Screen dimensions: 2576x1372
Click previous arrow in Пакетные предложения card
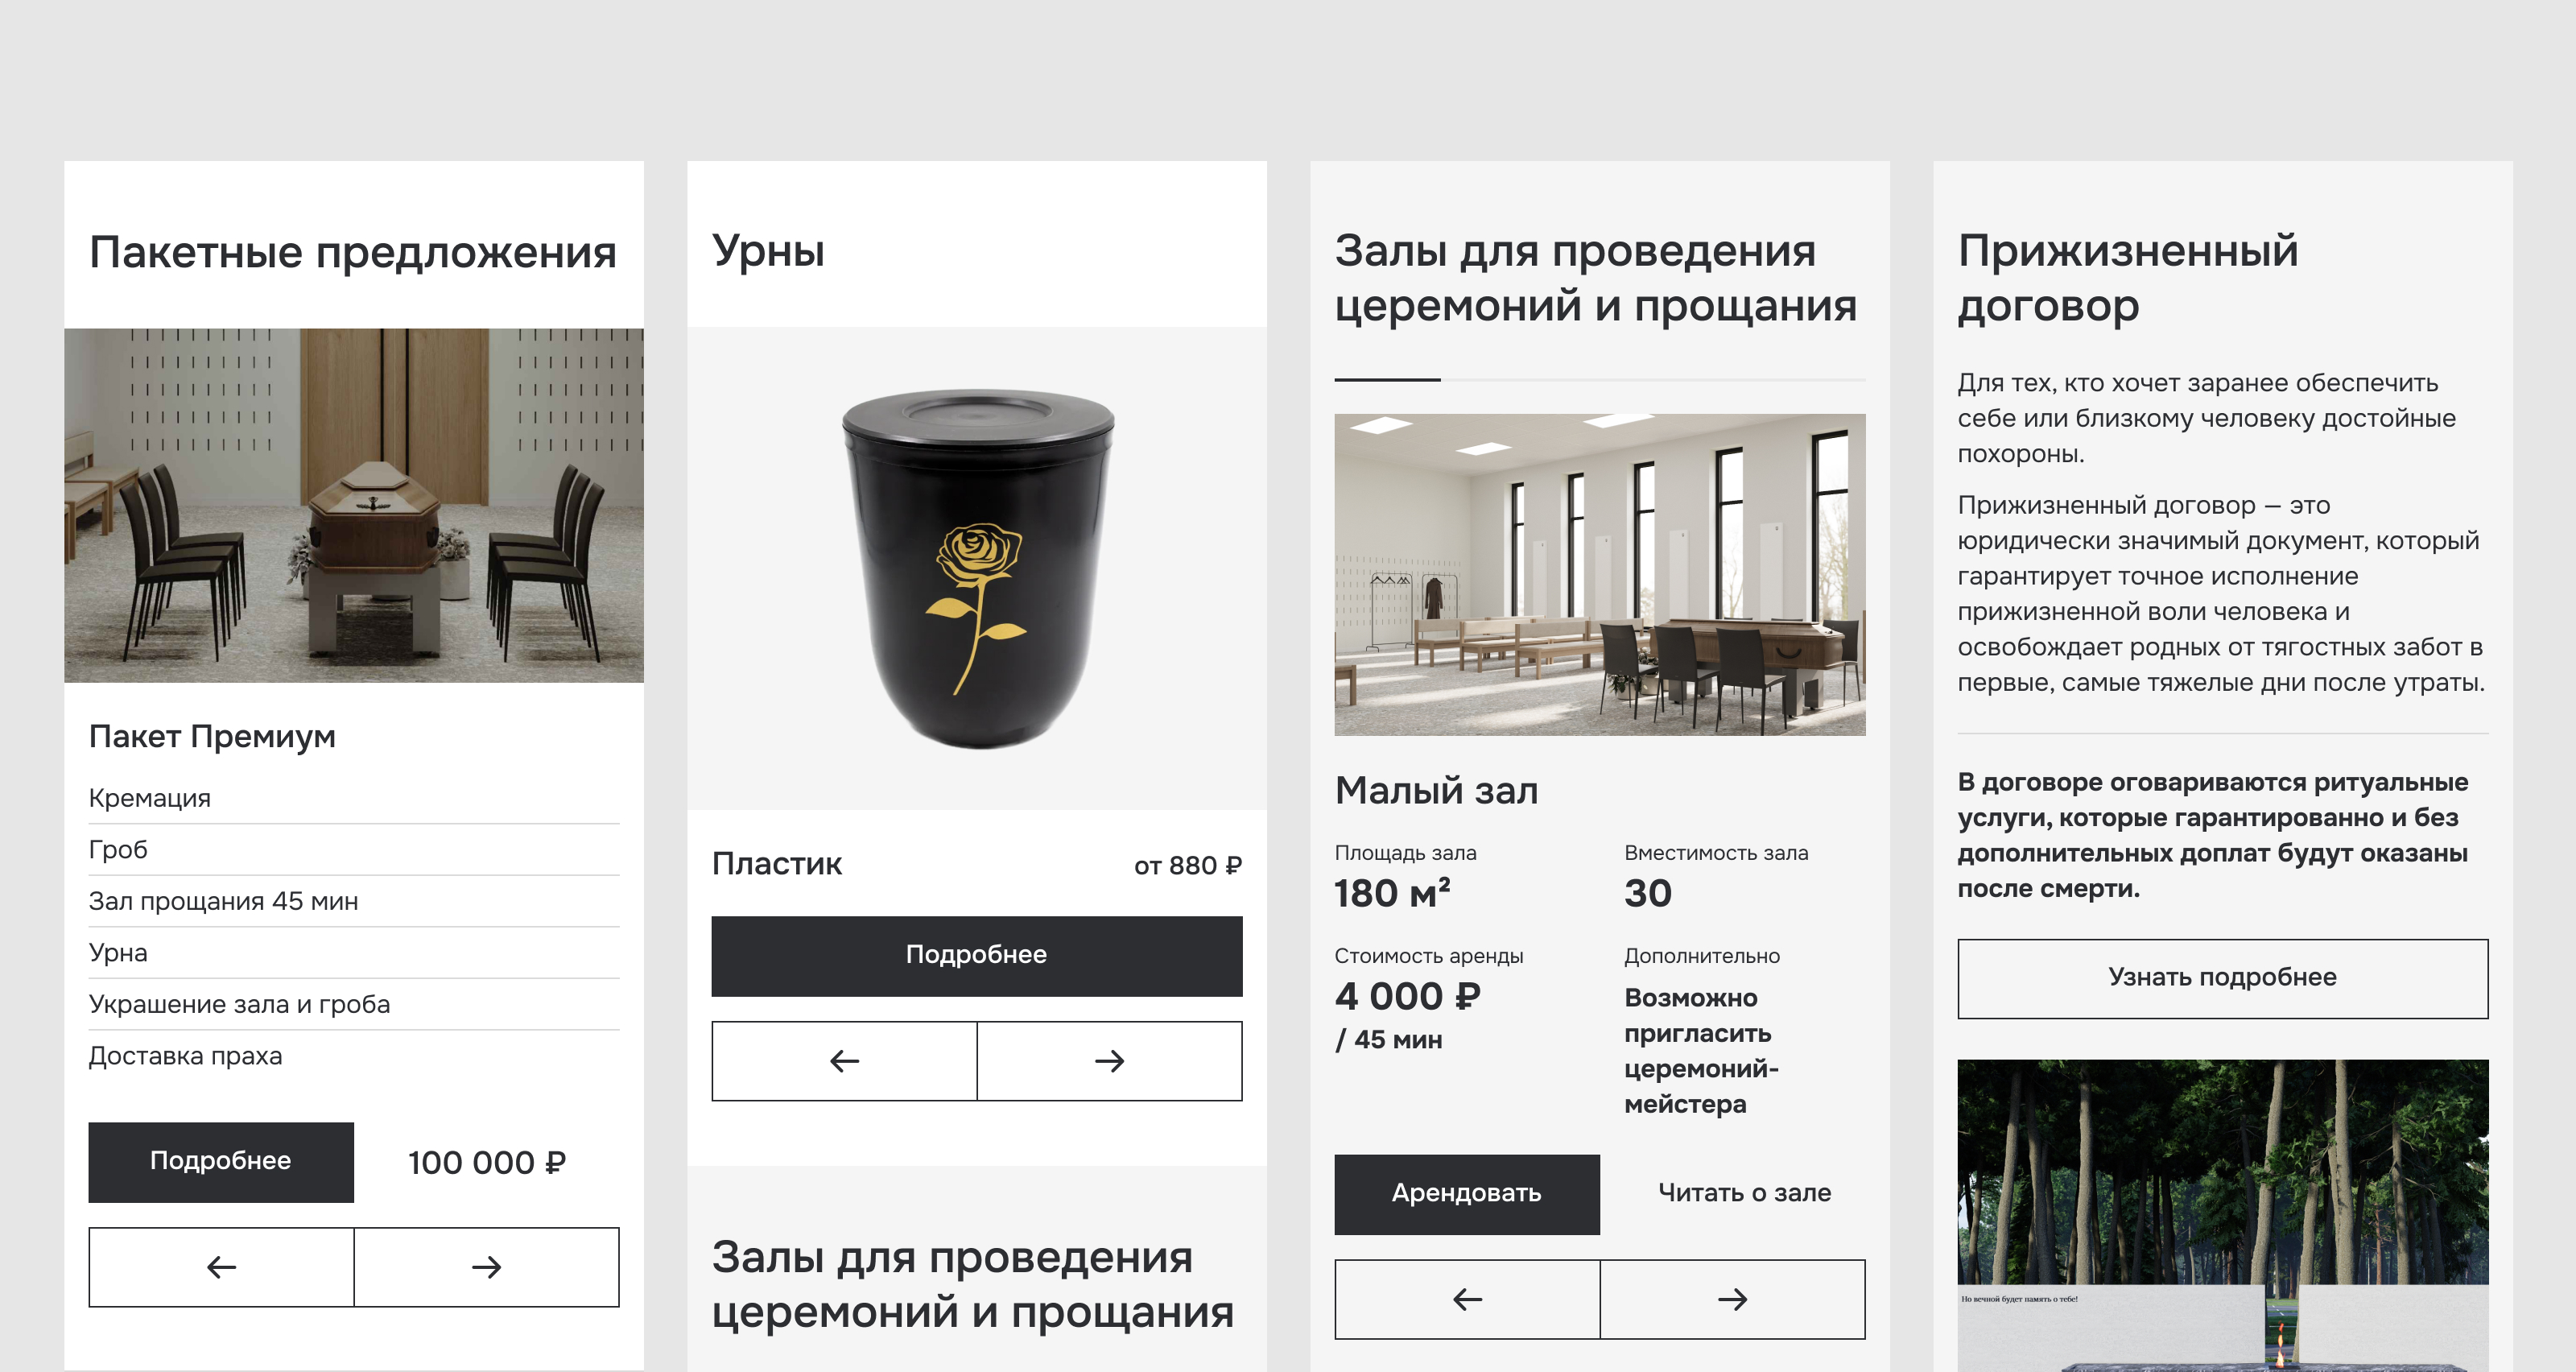pos(221,1267)
